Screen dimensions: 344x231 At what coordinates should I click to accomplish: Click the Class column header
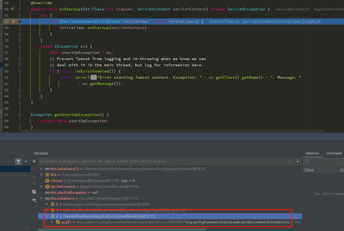(309, 170)
